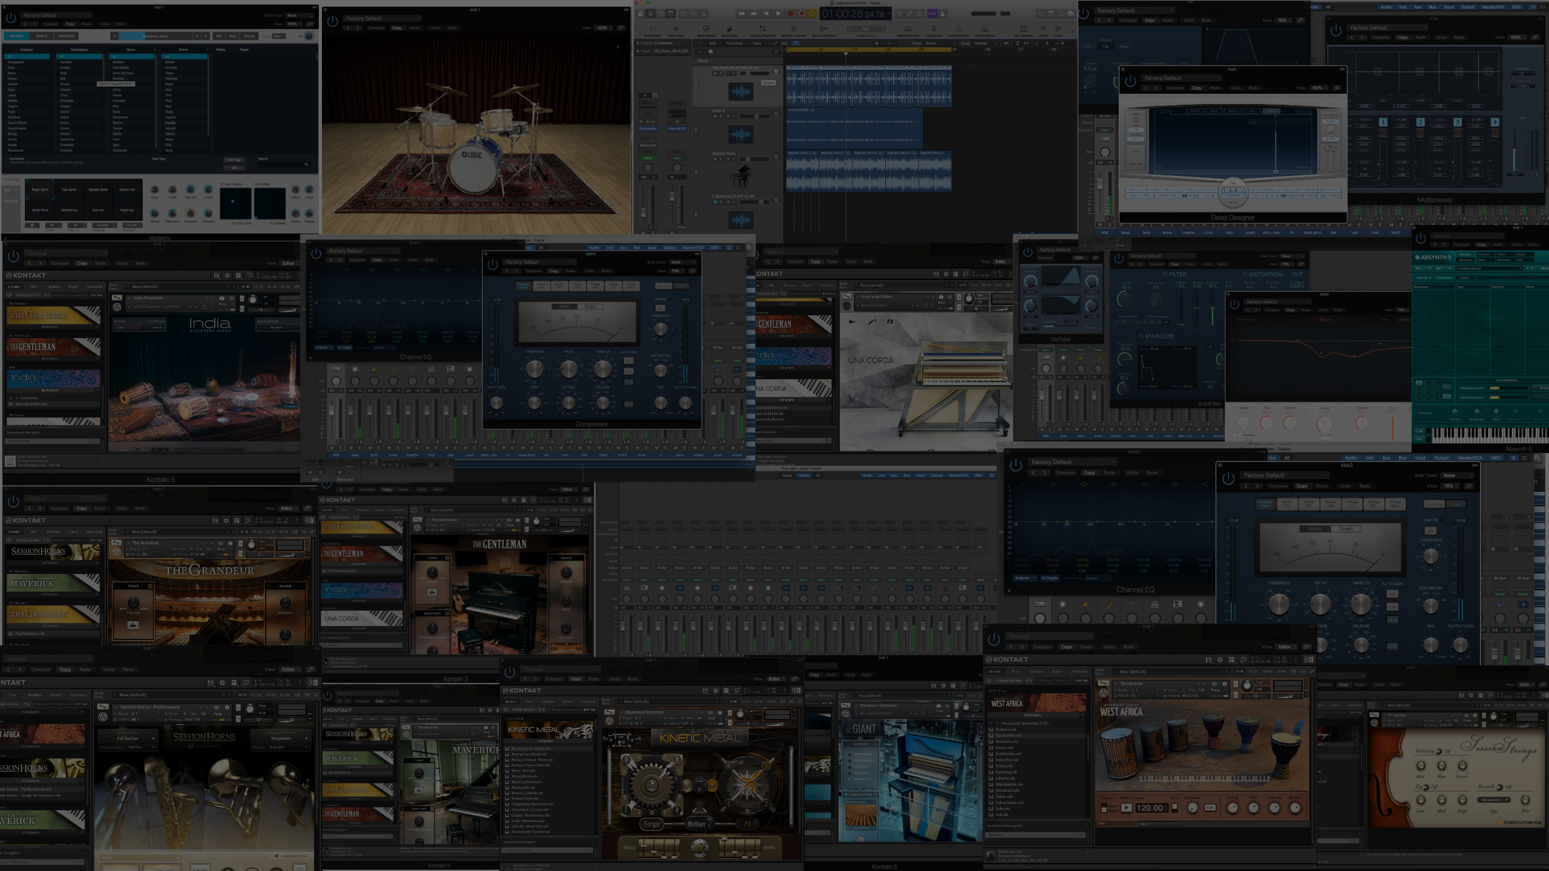Click the info icon in Drum Kit Designer

click(x=618, y=46)
